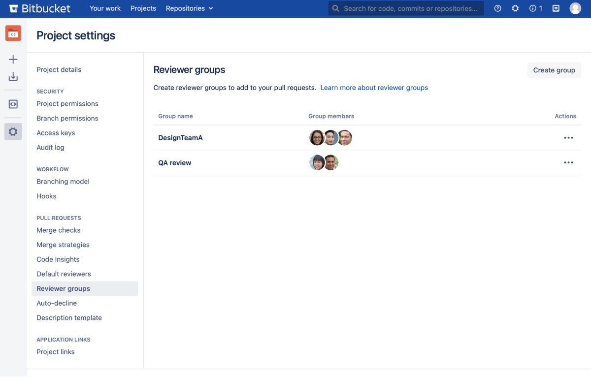Click first member avatar of DesignTeamA
This screenshot has height=377, width=591.
pyautogui.click(x=316, y=138)
